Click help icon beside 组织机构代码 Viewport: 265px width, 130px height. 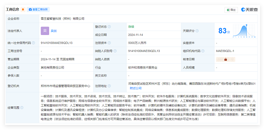[x=203, y=51]
